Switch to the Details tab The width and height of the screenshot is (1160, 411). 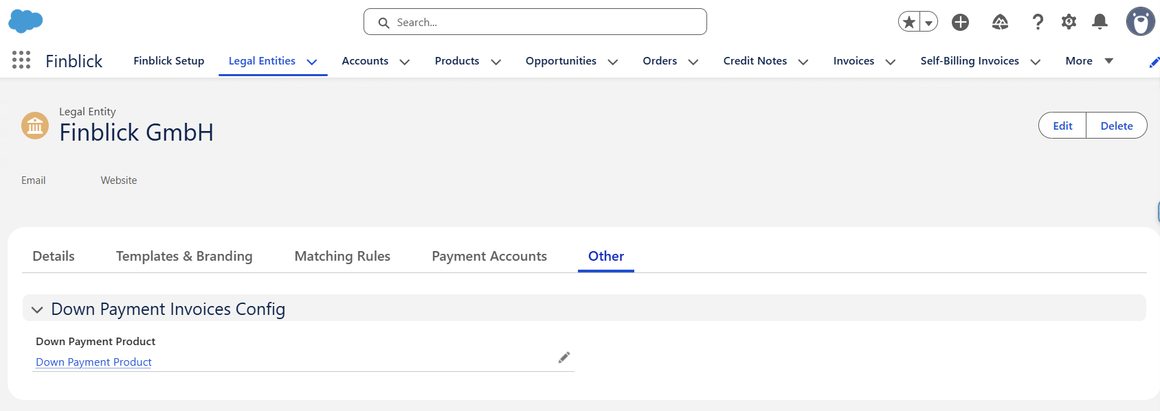click(54, 256)
